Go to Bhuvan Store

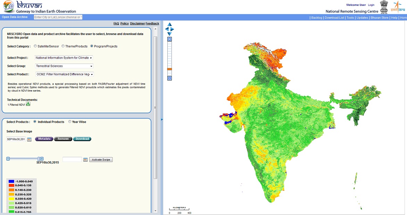(x=380, y=18)
